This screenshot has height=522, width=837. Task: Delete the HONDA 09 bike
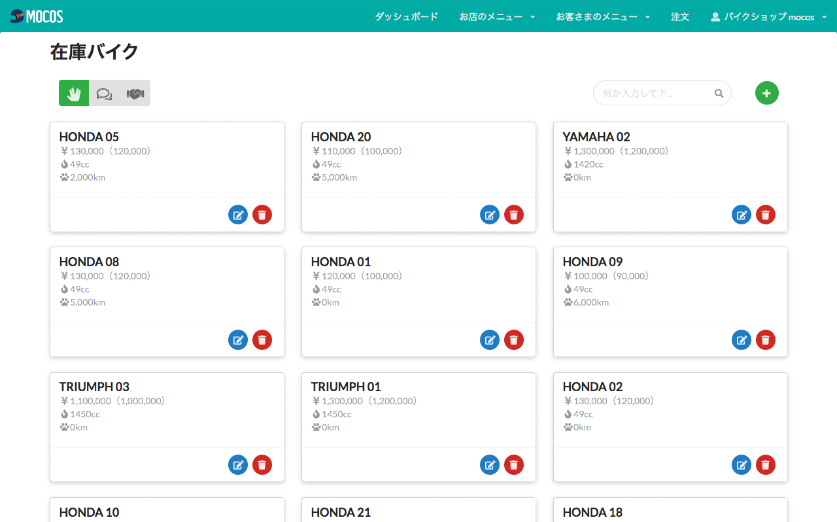766,339
